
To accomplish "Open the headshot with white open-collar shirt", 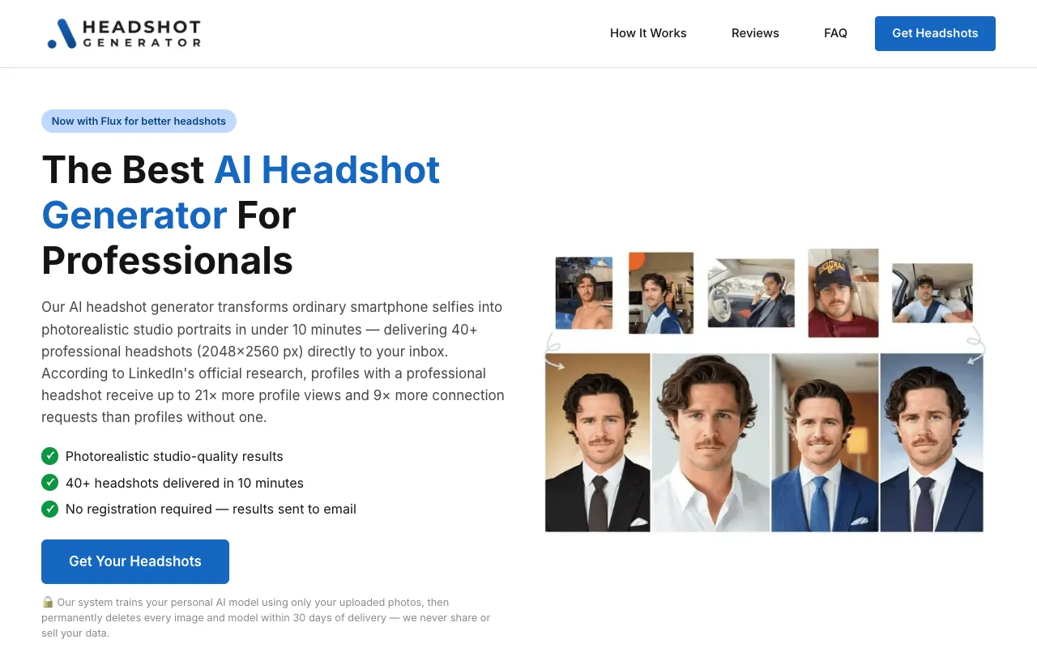I will (x=711, y=442).
